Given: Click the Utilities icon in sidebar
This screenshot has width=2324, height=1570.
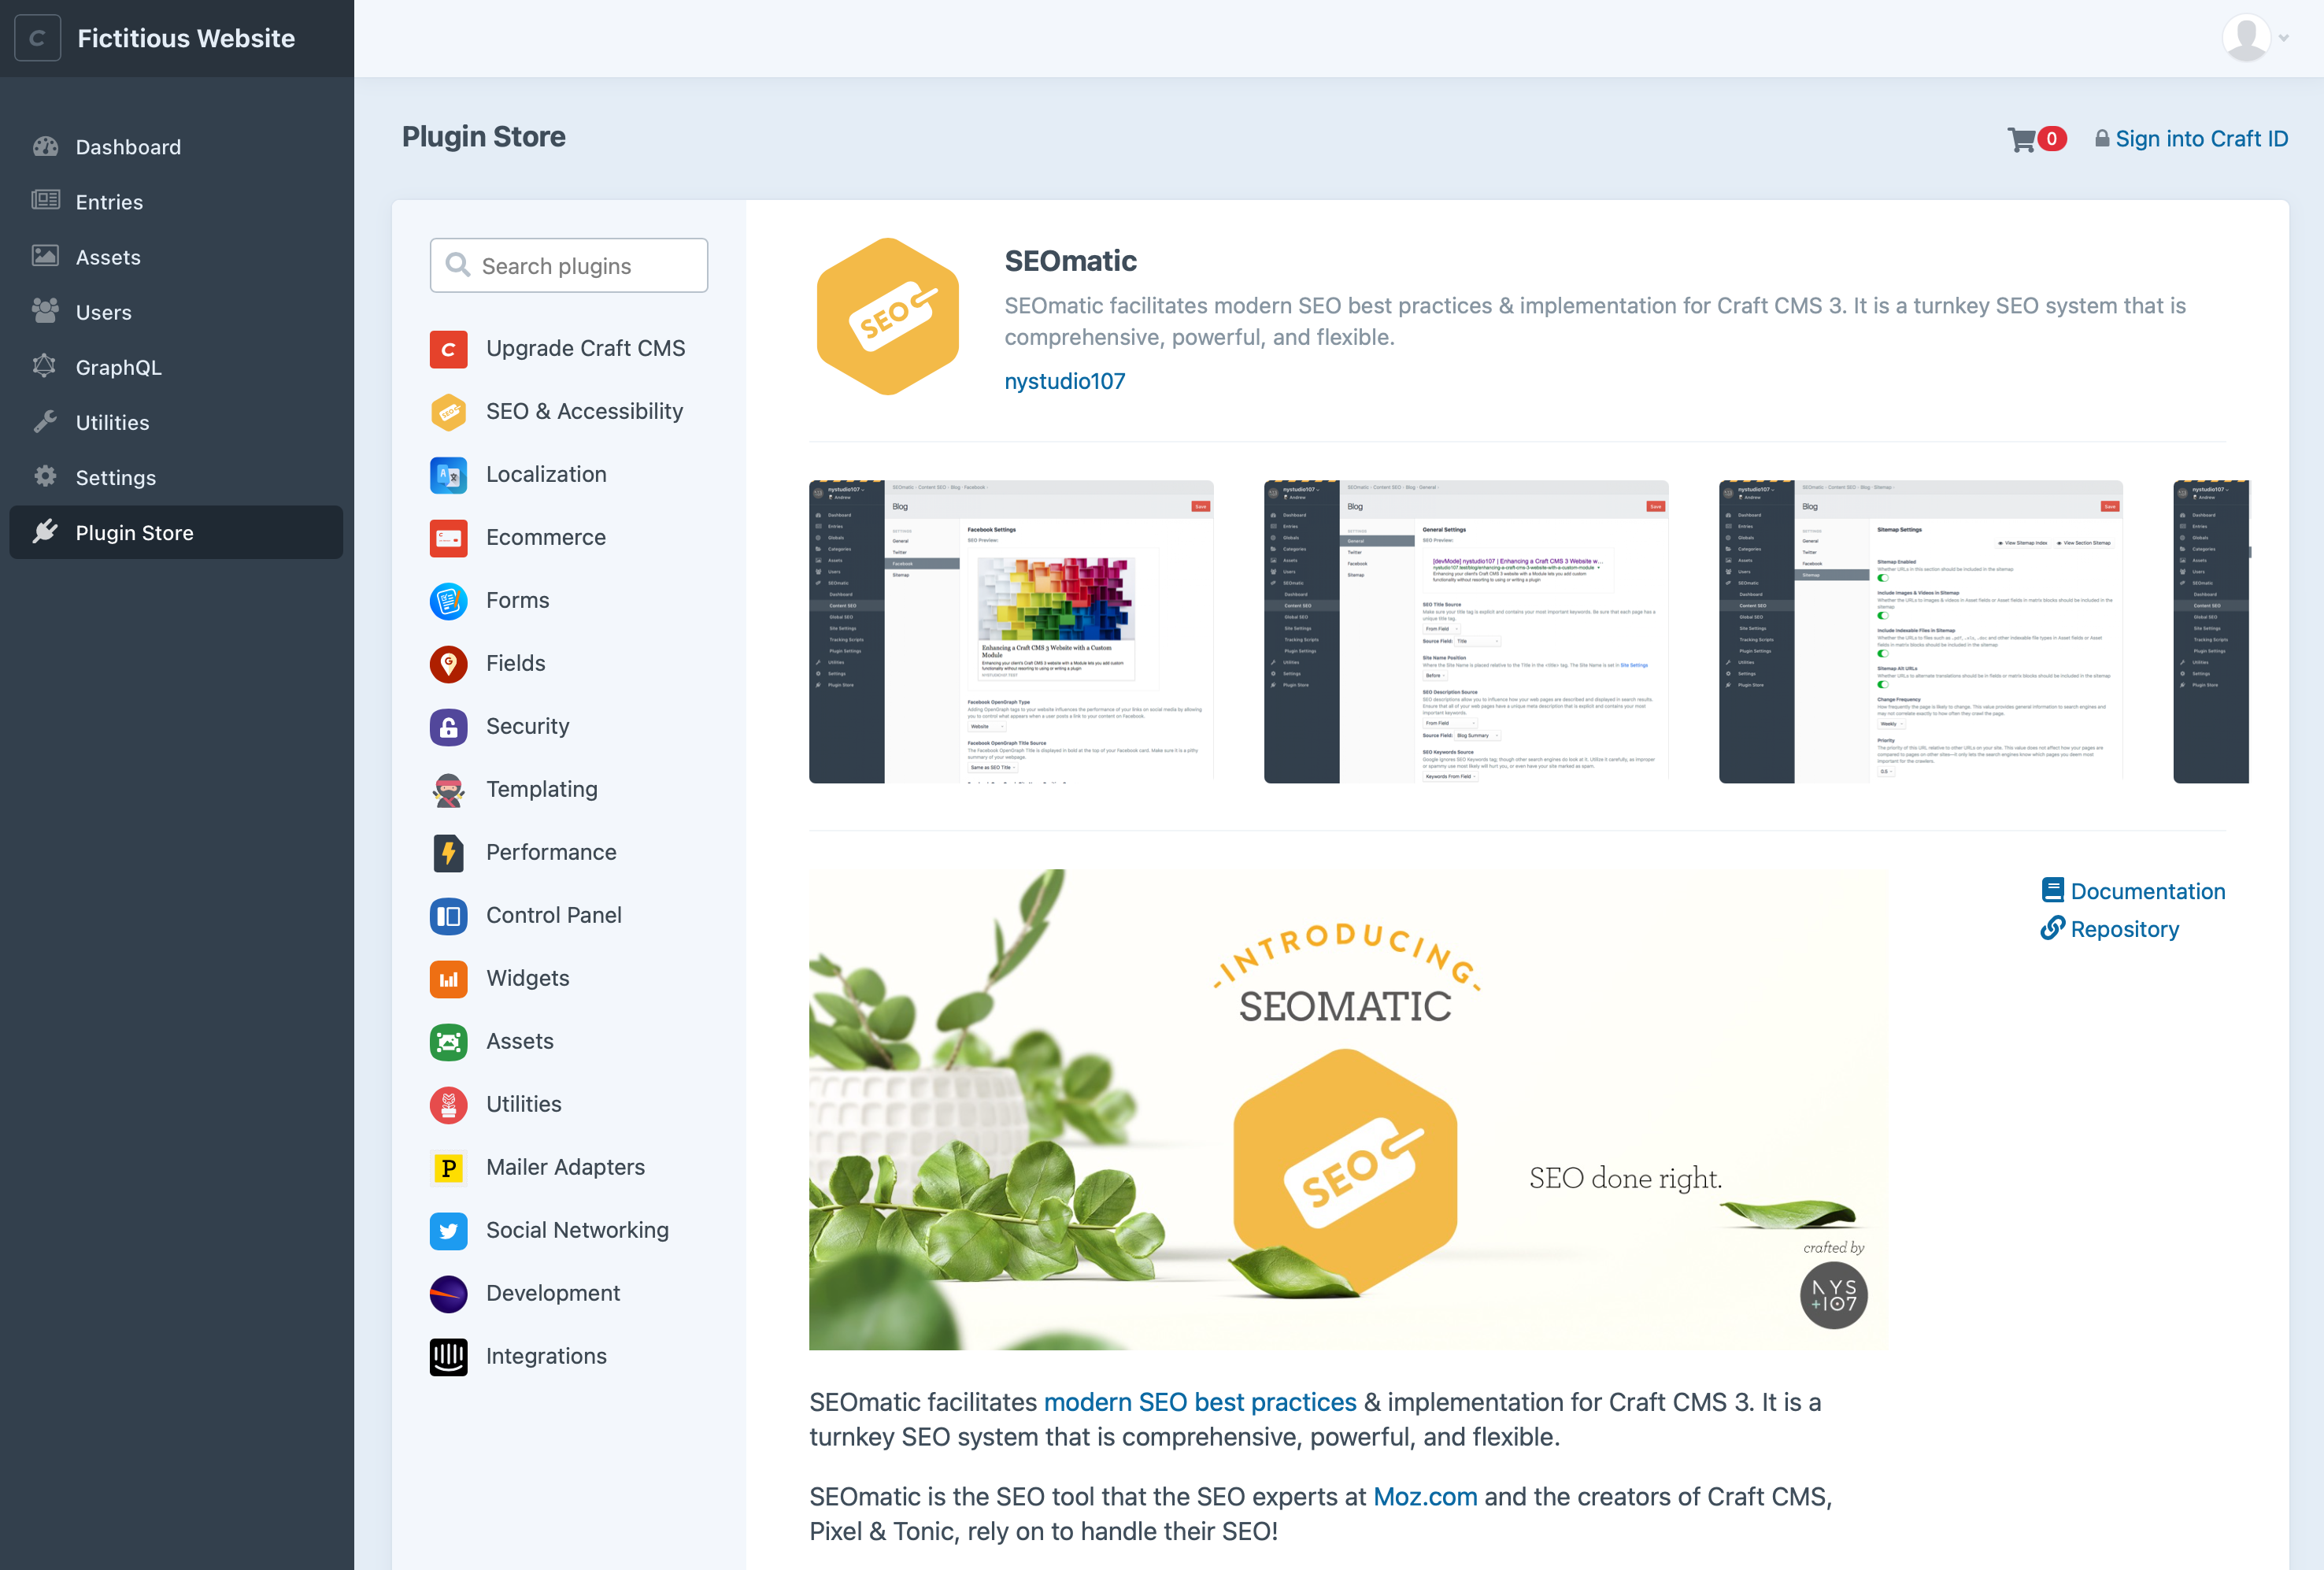Looking at the screenshot, I should 46,420.
